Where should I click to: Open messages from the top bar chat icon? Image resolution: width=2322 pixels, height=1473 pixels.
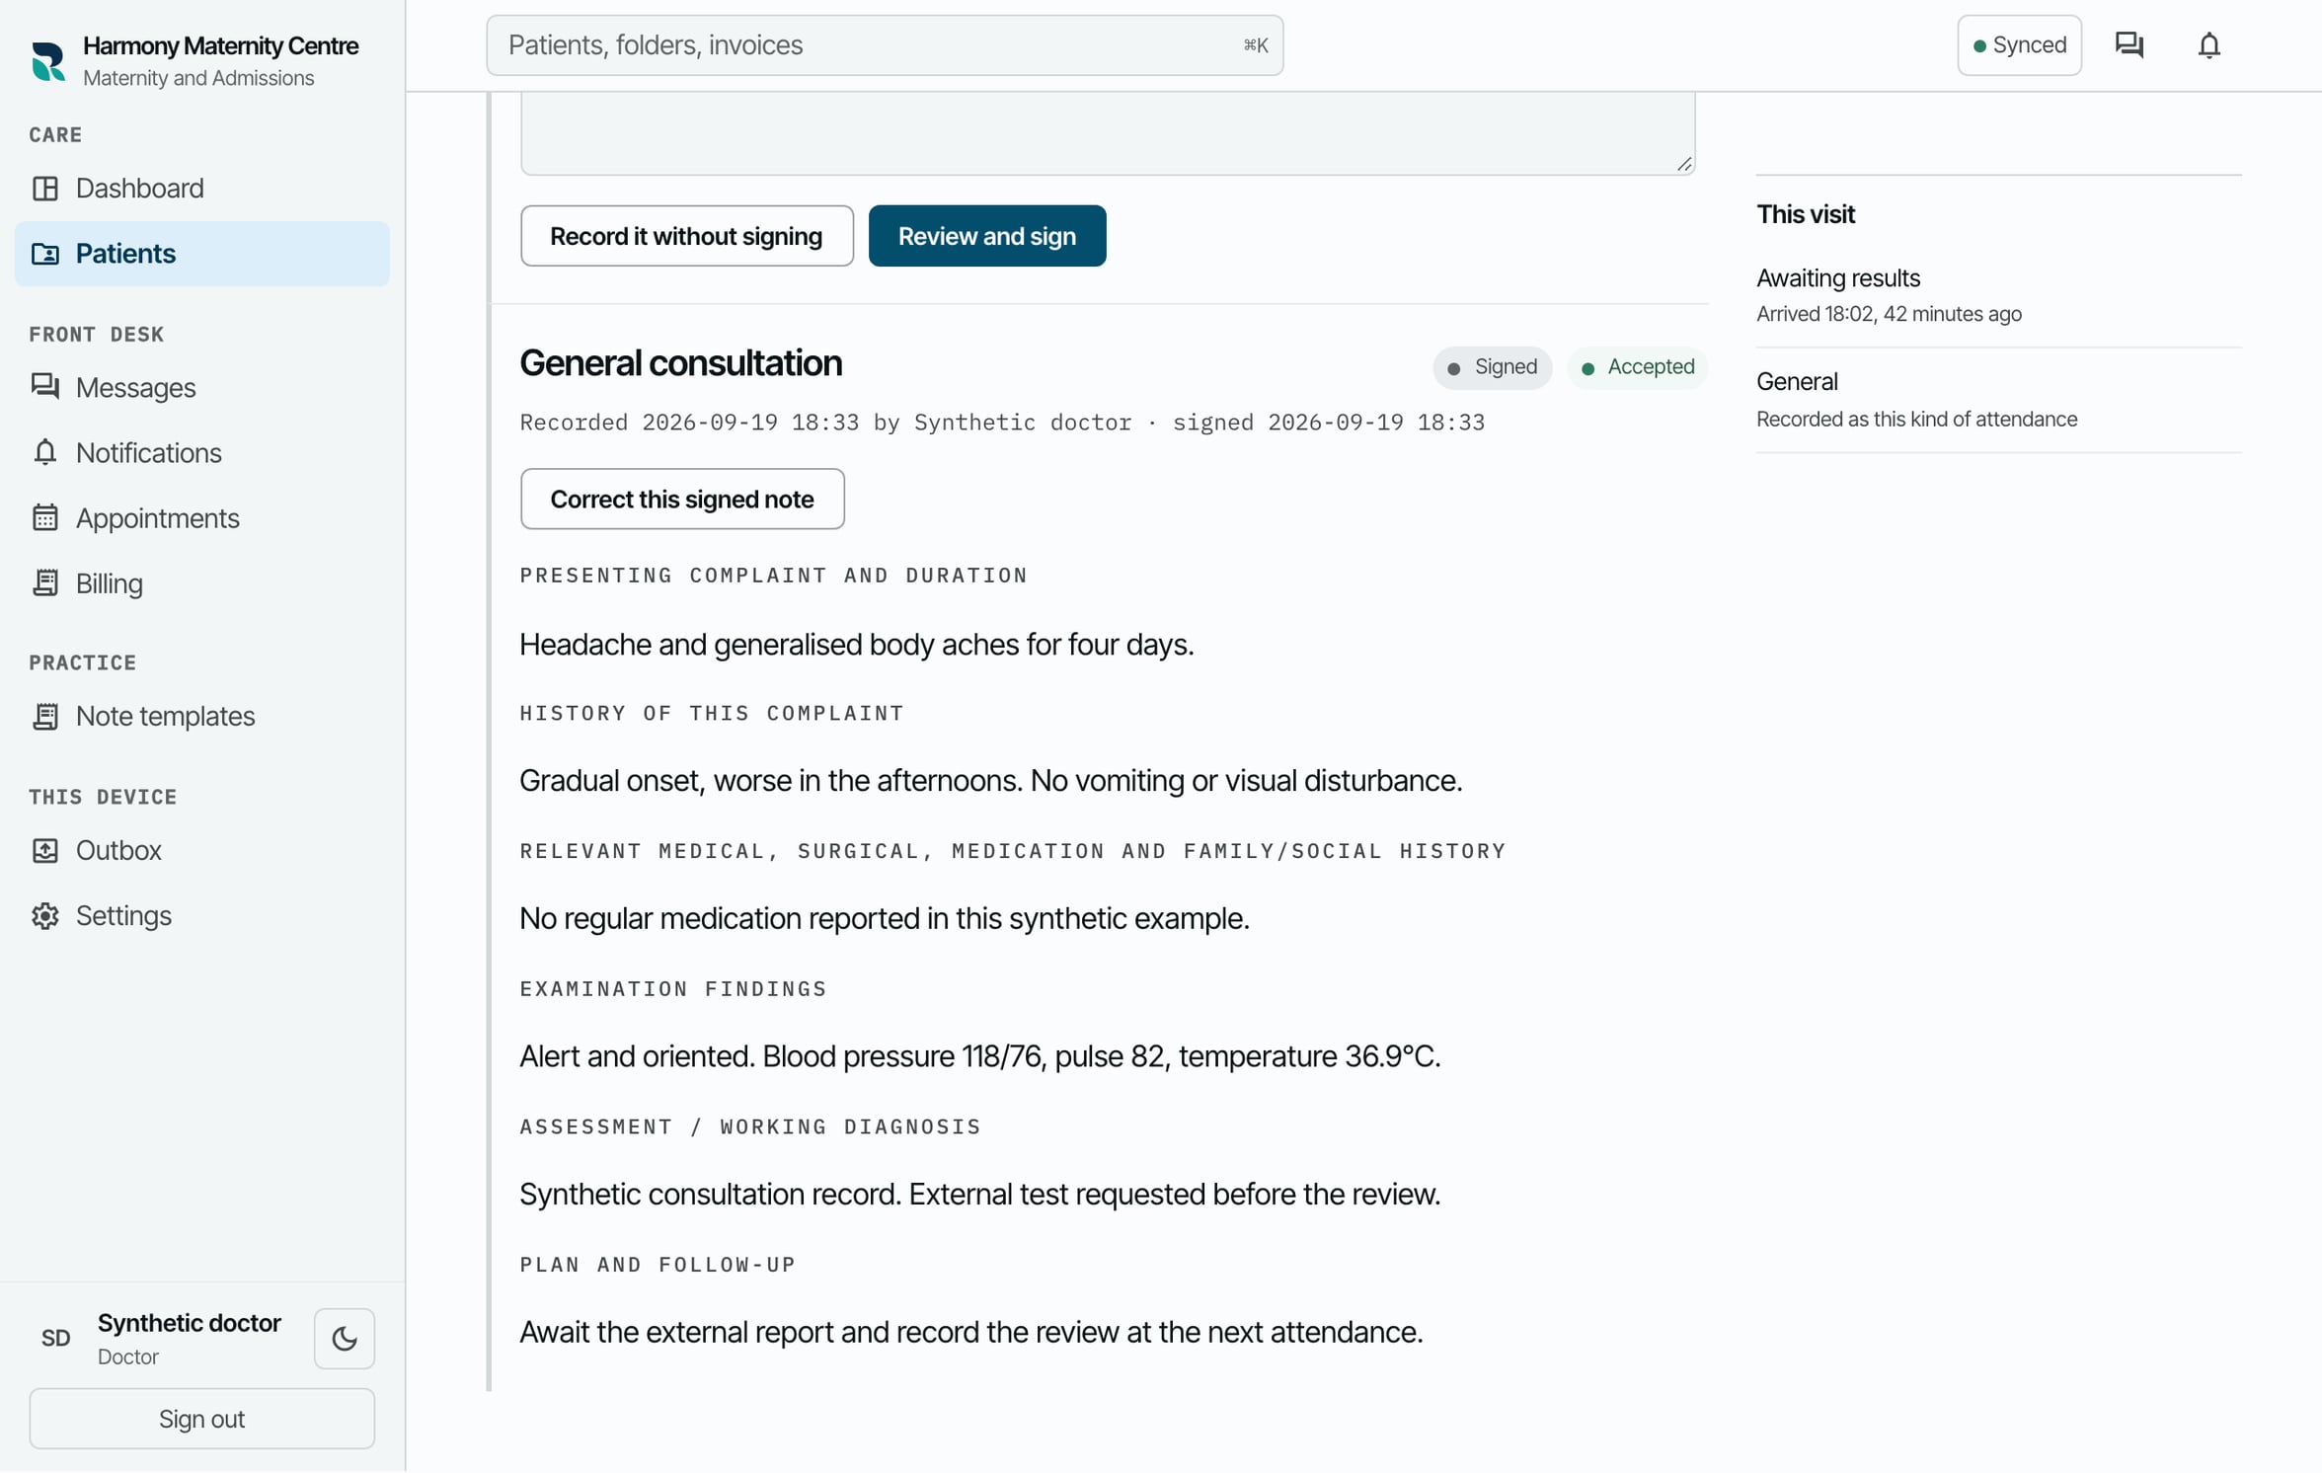point(2129,45)
